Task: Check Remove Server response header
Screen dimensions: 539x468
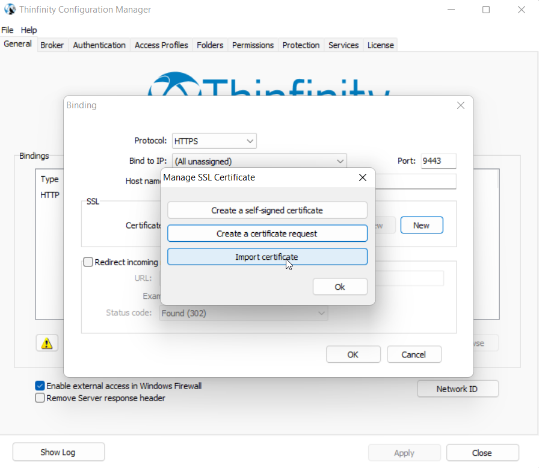Action: (40, 398)
